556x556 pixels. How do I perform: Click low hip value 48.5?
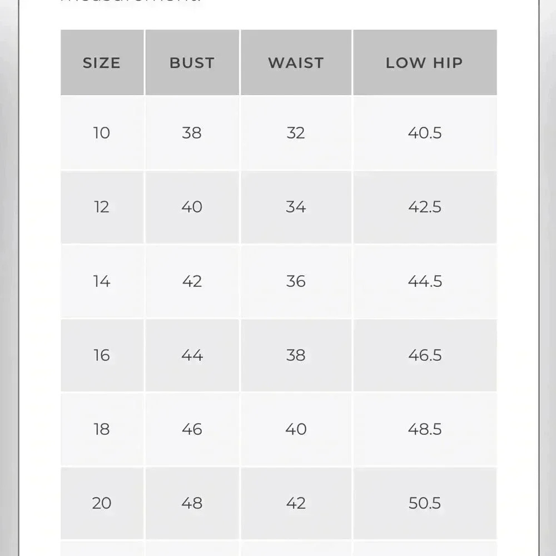(x=425, y=429)
